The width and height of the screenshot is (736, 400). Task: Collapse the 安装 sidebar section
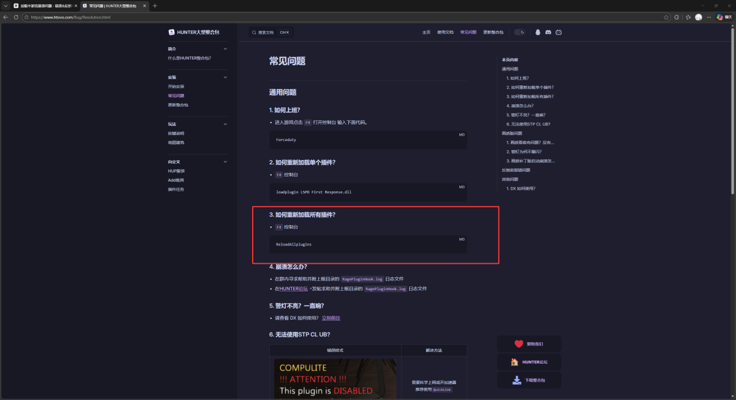coord(225,77)
